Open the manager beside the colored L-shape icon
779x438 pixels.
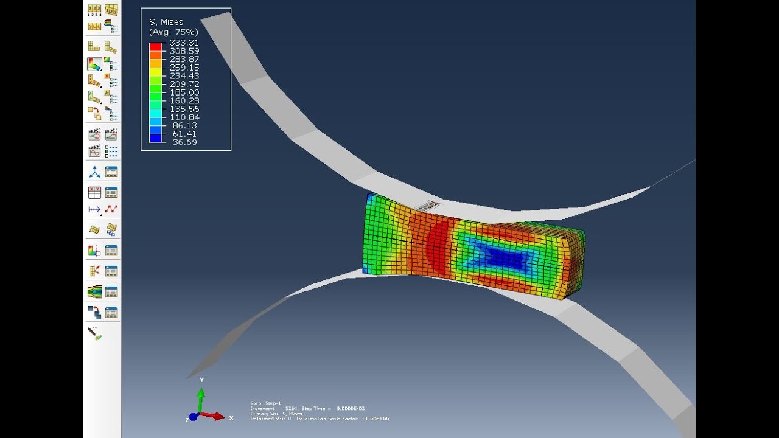coord(111,250)
